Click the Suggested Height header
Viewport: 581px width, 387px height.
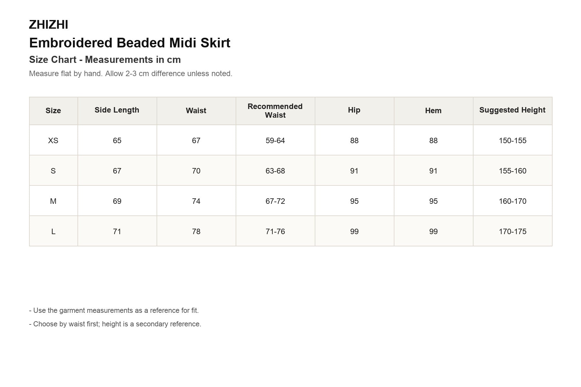[513, 111]
